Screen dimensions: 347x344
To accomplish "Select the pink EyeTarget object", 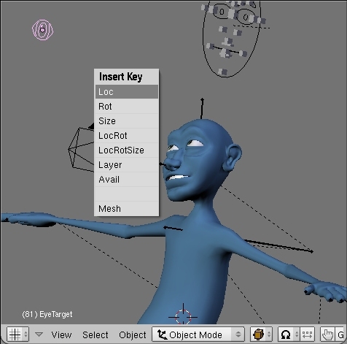I will (x=43, y=30).
